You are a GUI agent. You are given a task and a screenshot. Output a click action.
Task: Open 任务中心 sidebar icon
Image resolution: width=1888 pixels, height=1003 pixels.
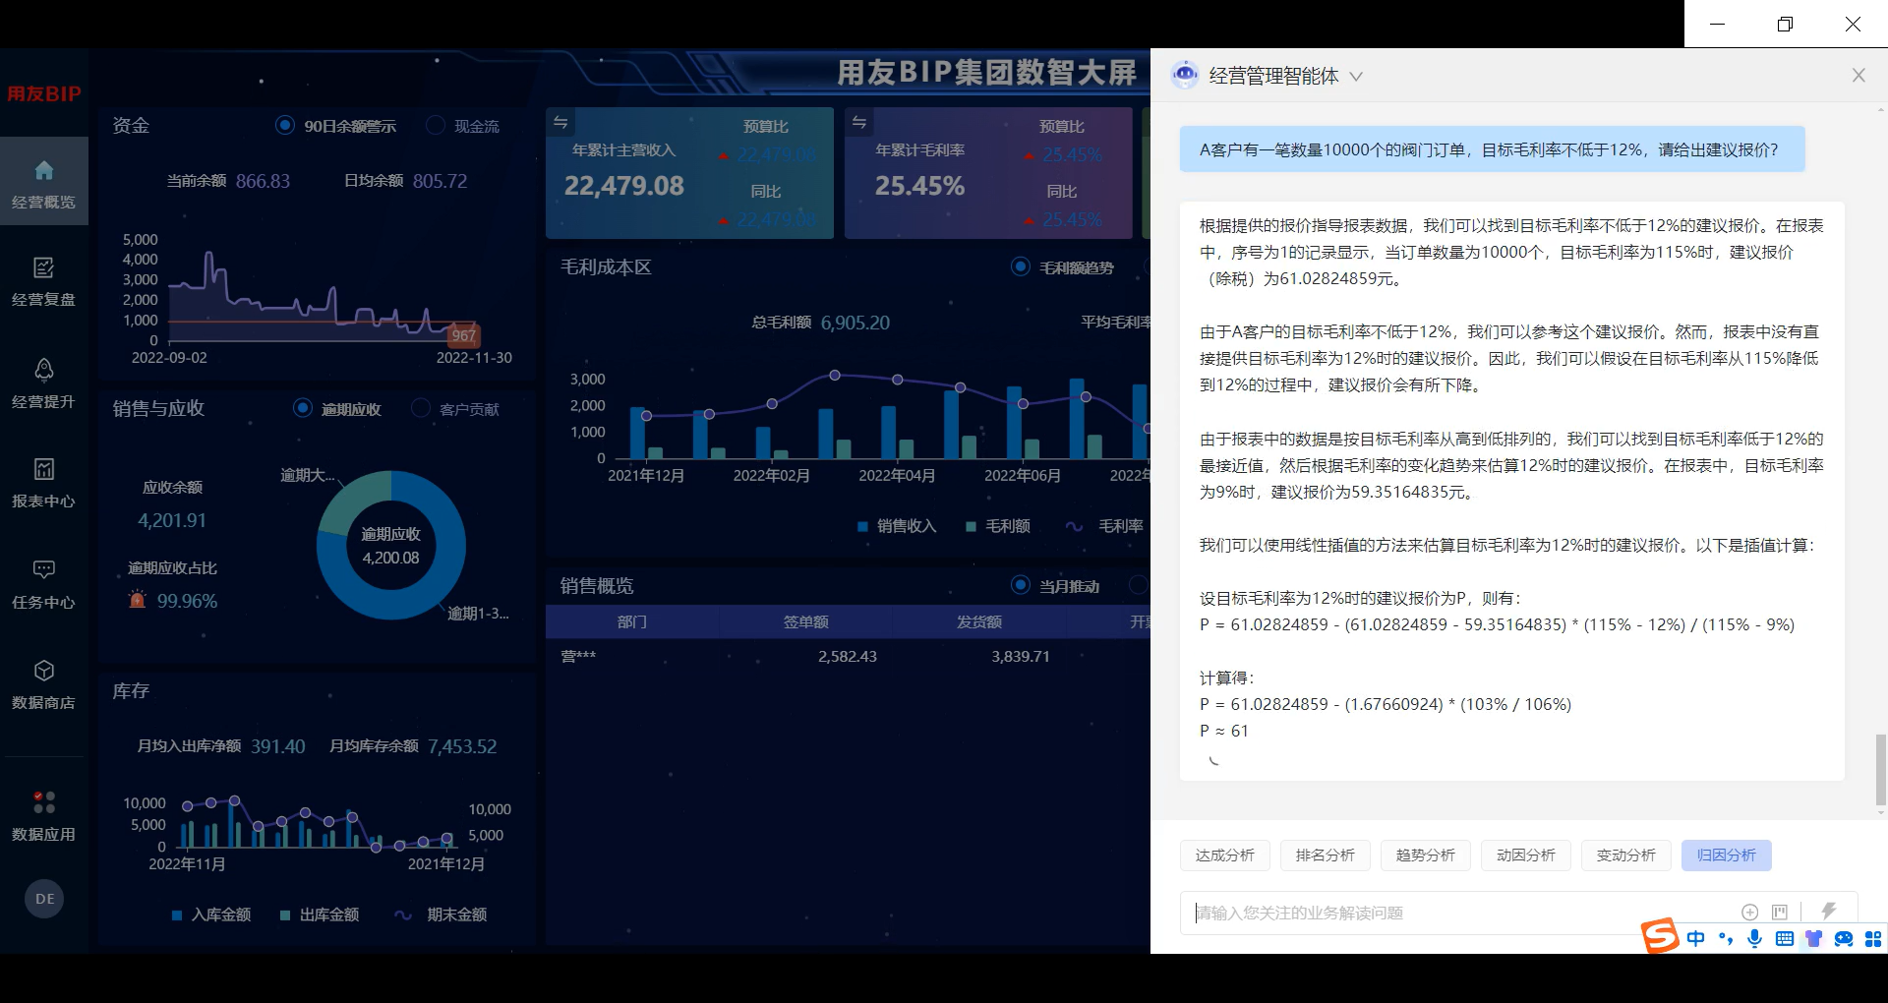43,585
